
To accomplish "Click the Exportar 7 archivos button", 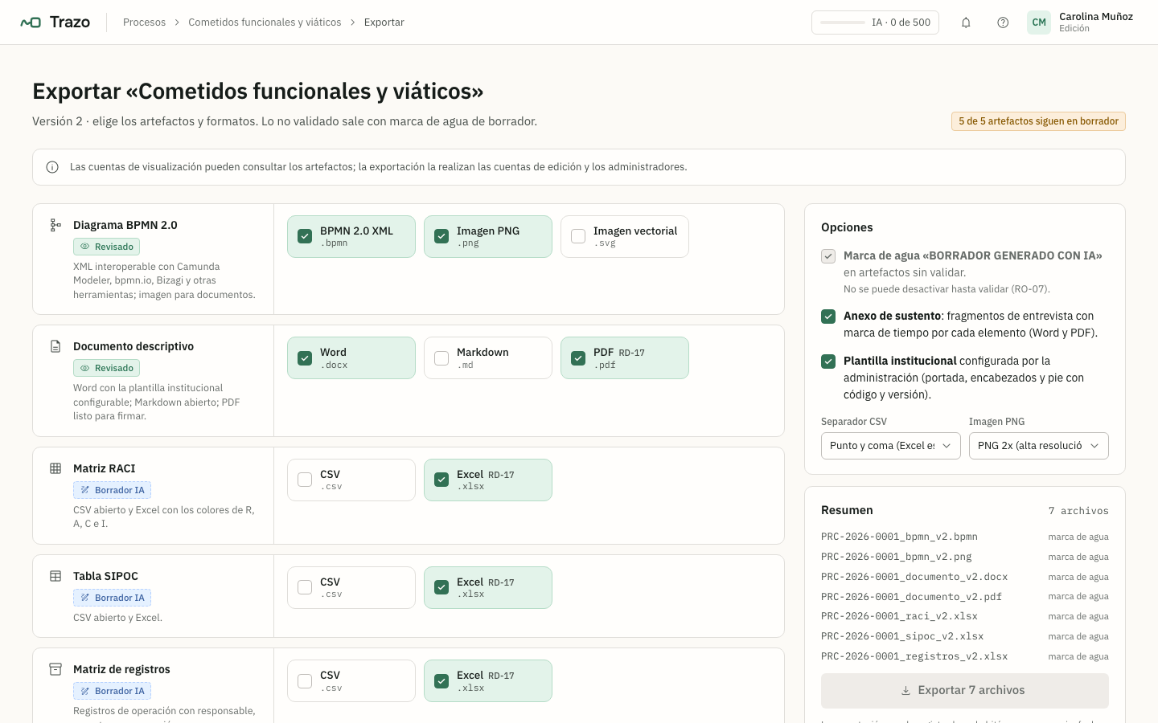I will coord(965,691).
